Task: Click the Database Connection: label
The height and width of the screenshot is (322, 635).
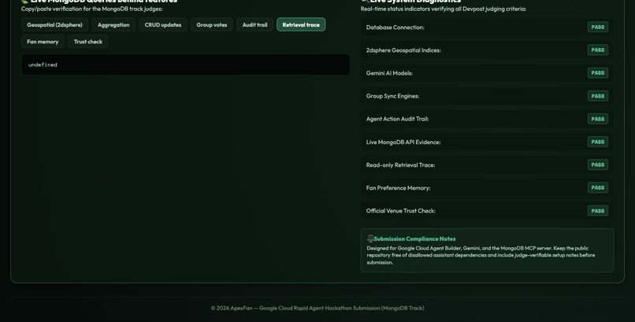Action: pyautogui.click(x=395, y=28)
